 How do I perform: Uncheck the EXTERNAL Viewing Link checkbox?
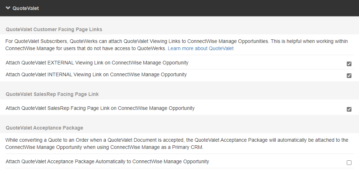pos(349,64)
